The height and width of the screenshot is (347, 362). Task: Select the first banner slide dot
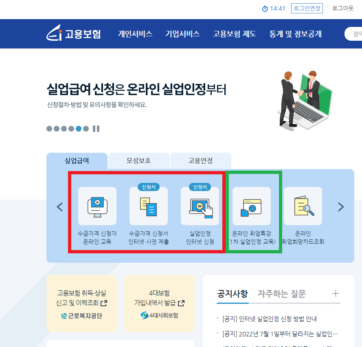(49, 129)
